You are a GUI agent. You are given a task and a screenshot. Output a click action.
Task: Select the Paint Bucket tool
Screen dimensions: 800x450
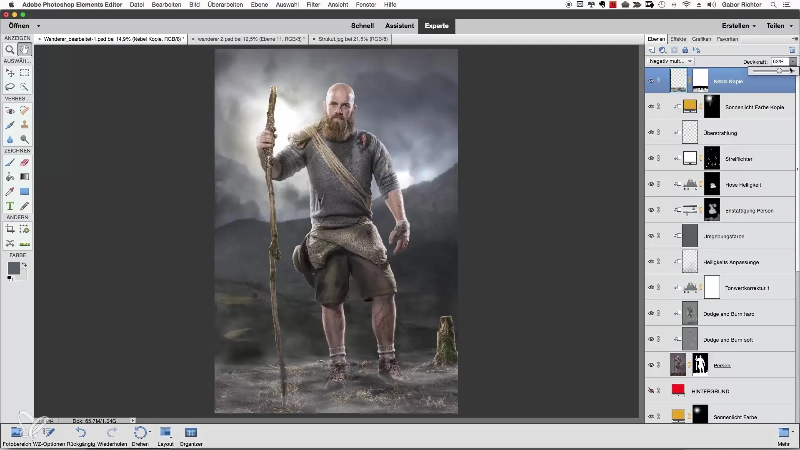coord(10,177)
